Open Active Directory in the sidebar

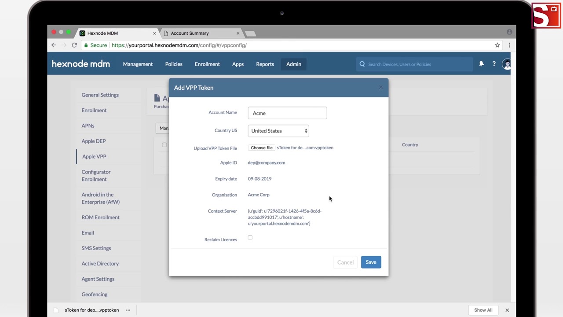point(100,263)
